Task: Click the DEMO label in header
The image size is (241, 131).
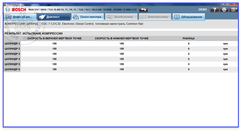Action: [x=203, y=10]
